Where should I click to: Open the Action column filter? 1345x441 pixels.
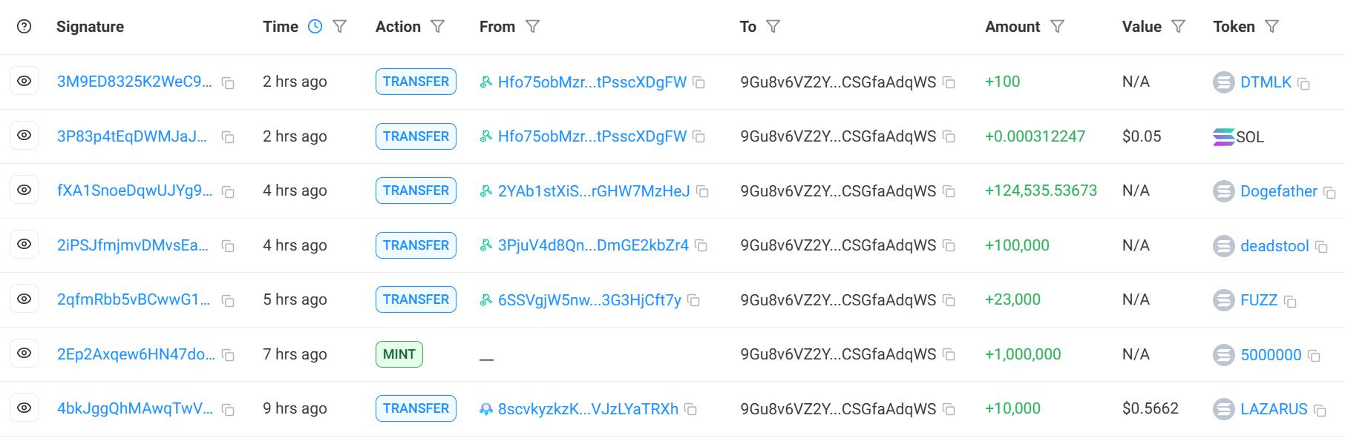[x=438, y=27]
